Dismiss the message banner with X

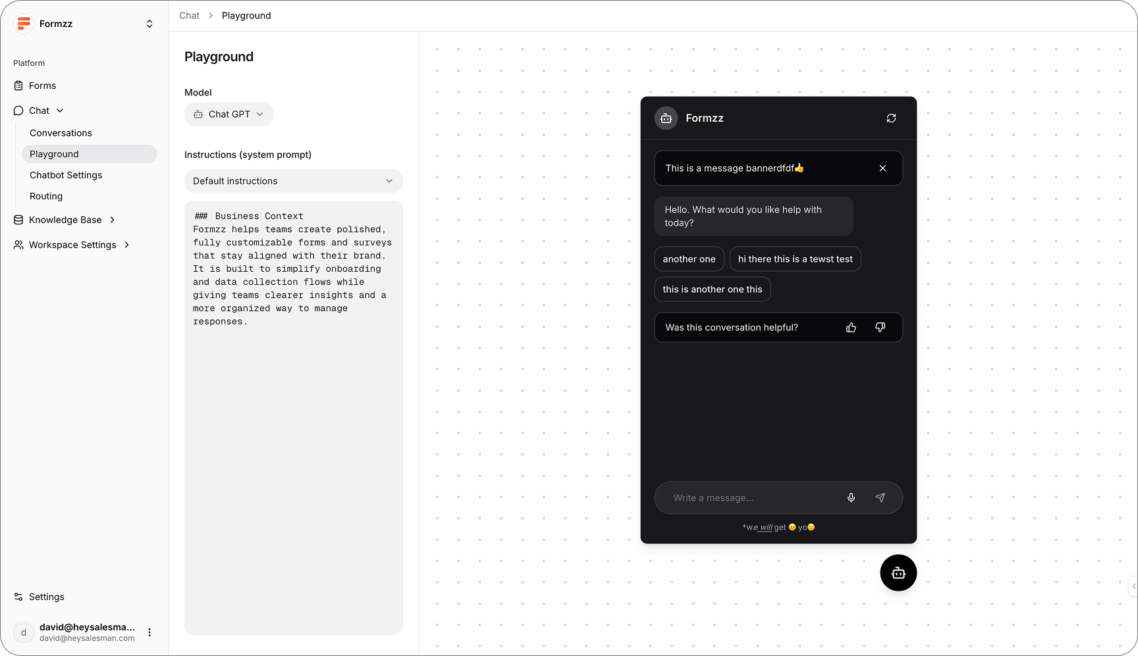[x=882, y=168]
